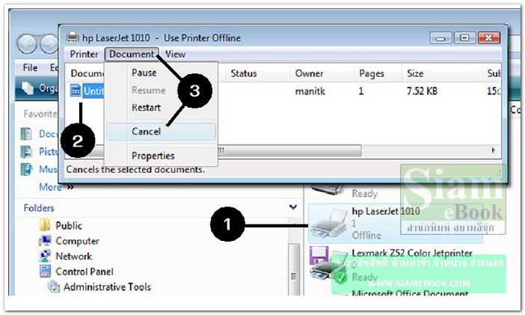The image size is (525, 315).
Task: Click the Folders pane vertical scrollbar
Action: (294, 268)
